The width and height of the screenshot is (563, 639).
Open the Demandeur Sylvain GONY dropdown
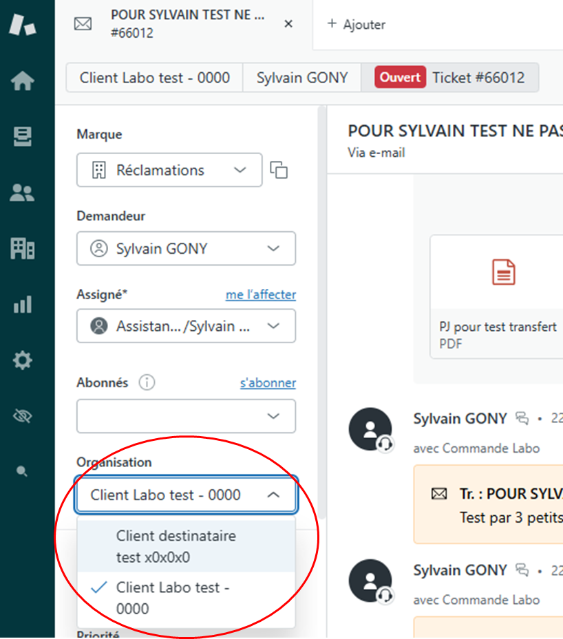pyautogui.click(x=186, y=248)
